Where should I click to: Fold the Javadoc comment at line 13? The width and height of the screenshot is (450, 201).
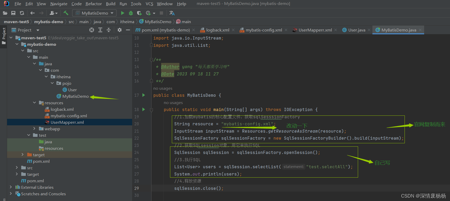click(x=151, y=60)
